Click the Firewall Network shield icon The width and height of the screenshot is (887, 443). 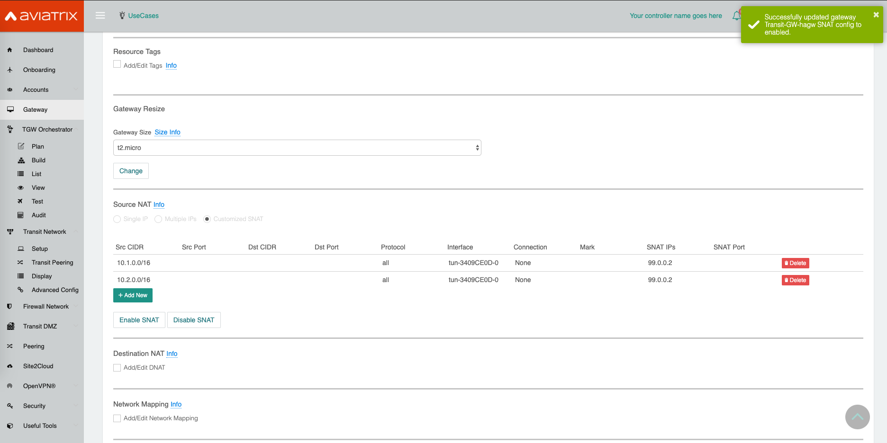click(x=9, y=307)
